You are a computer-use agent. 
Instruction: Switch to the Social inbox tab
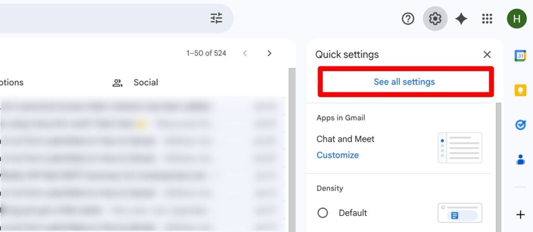click(x=135, y=83)
